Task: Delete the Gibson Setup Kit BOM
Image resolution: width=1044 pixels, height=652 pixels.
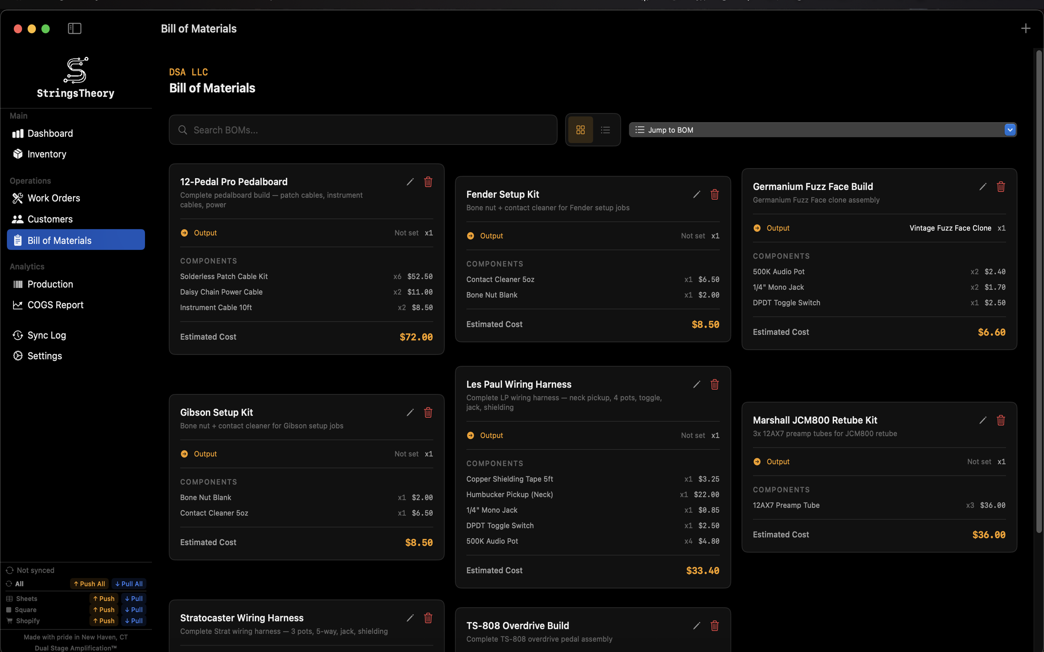Action: (428, 413)
